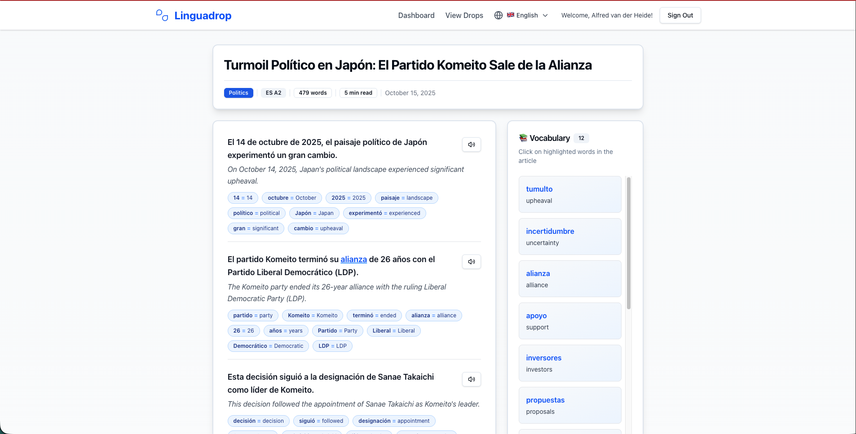This screenshot has width=856, height=434.
Task: Click the Linguadrop logo icon
Action: coord(162,15)
